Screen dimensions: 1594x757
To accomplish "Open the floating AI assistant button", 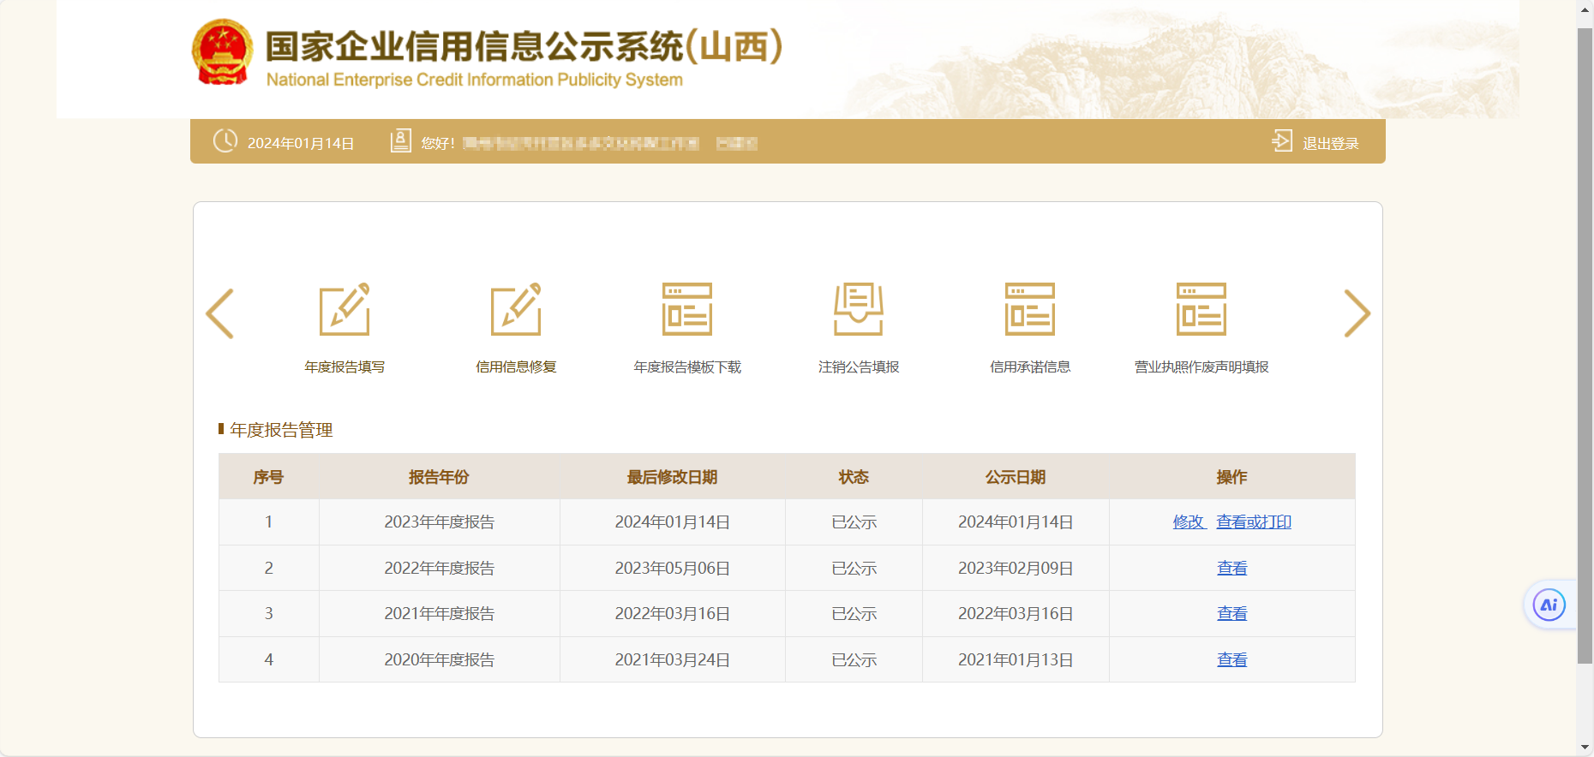I will [x=1549, y=605].
